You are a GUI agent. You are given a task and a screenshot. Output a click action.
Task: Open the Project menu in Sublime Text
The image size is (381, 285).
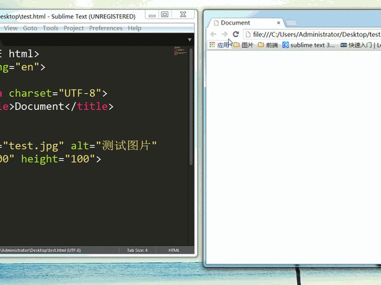coord(73,28)
